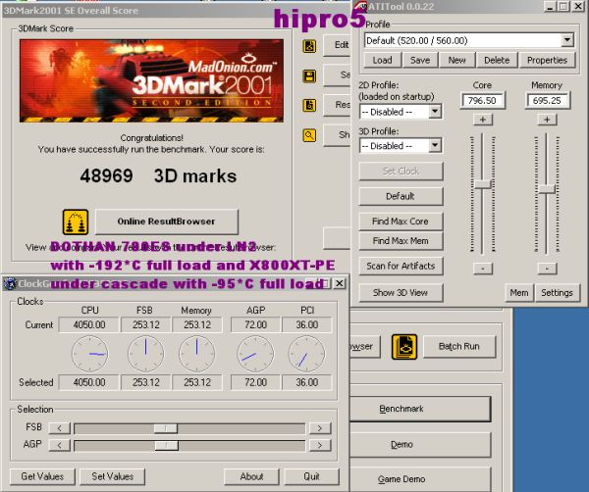Close the ClockGen window
Viewport: 589px width, 492px height.
pyautogui.click(x=340, y=283)
